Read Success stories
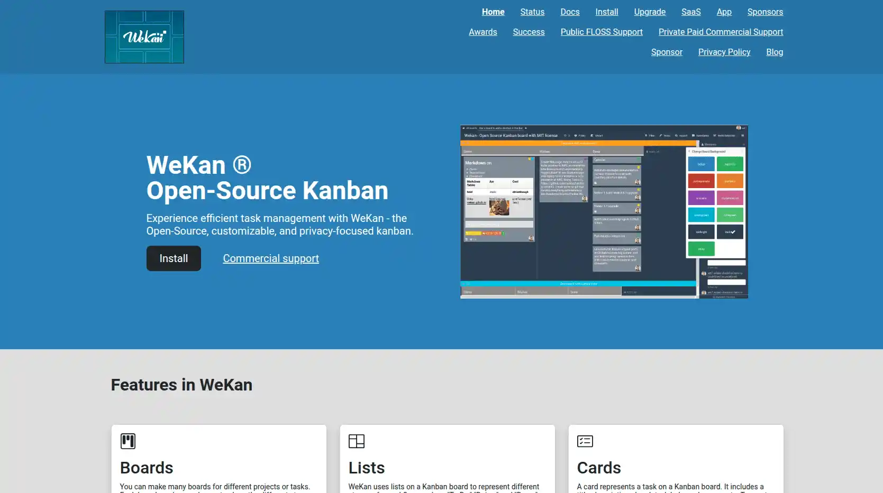Screen dimensions: 883x493 [529, 32]
